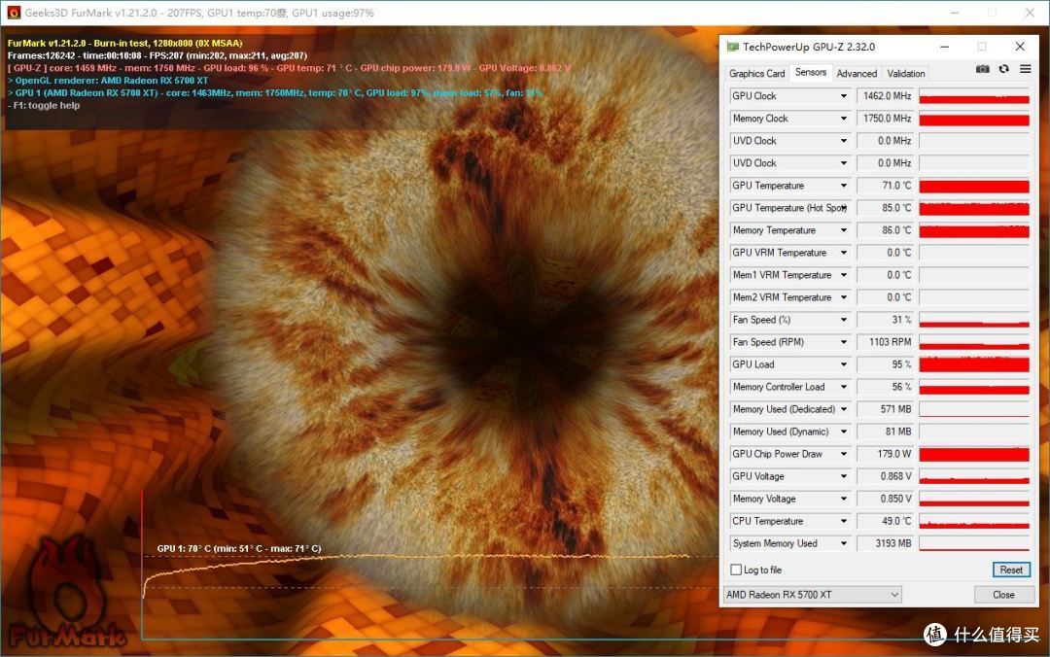The height and width of the screenshot is (657, 1050).
Task: Expand the Memory Temperature sensor dropdown
Action: click(x=844, y=230)
